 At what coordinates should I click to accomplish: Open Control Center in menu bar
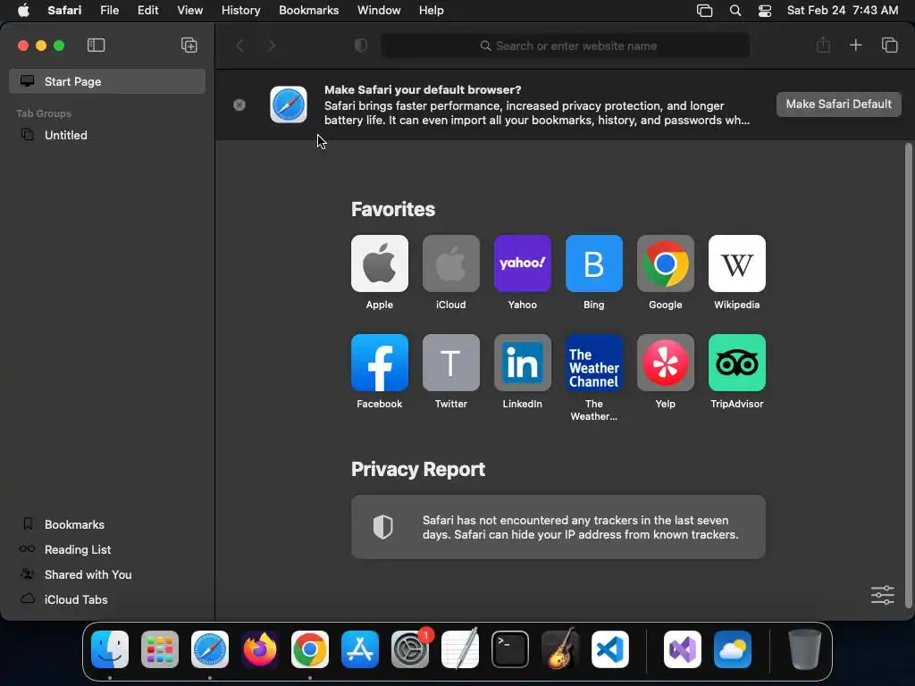765,11
